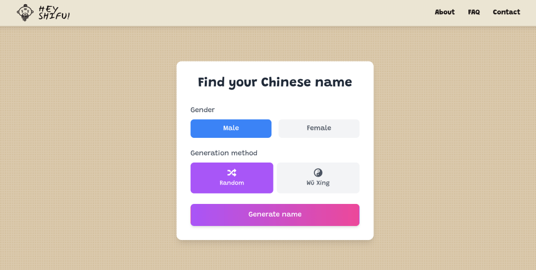Click the Generate name button
The width and height of the screenshot is (536, 270).
(x=275, y=215)
